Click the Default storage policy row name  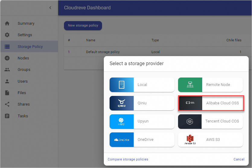click(103, 52)
